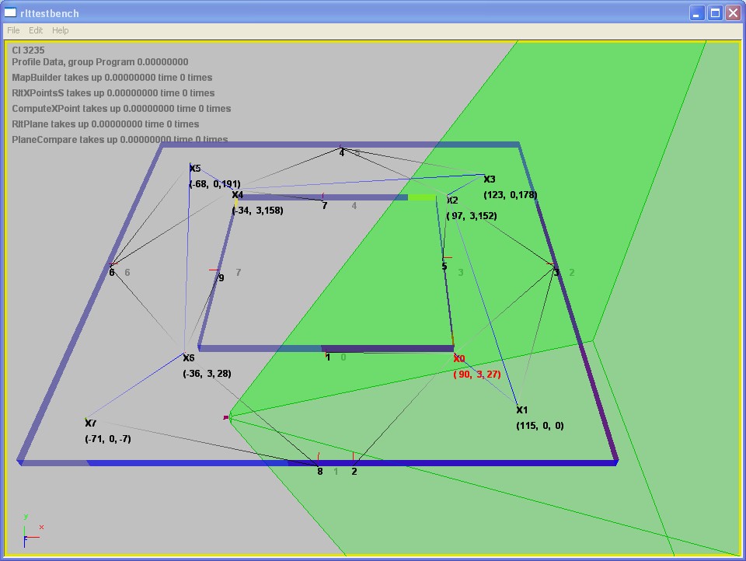Open the Edit menu
The width and height of the screenshot is (746, 561).
(x=36, y=30)
